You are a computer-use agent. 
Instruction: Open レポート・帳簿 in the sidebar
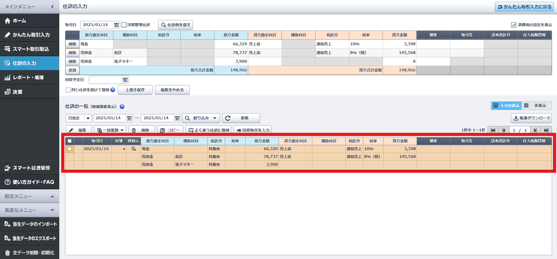tap(28, 78)
